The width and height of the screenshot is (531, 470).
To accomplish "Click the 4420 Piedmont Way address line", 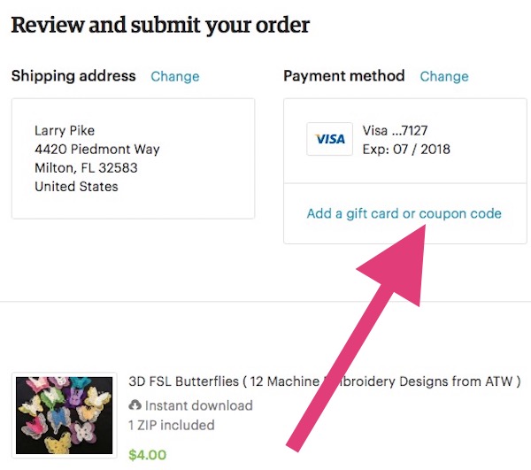I will (97, 149).
